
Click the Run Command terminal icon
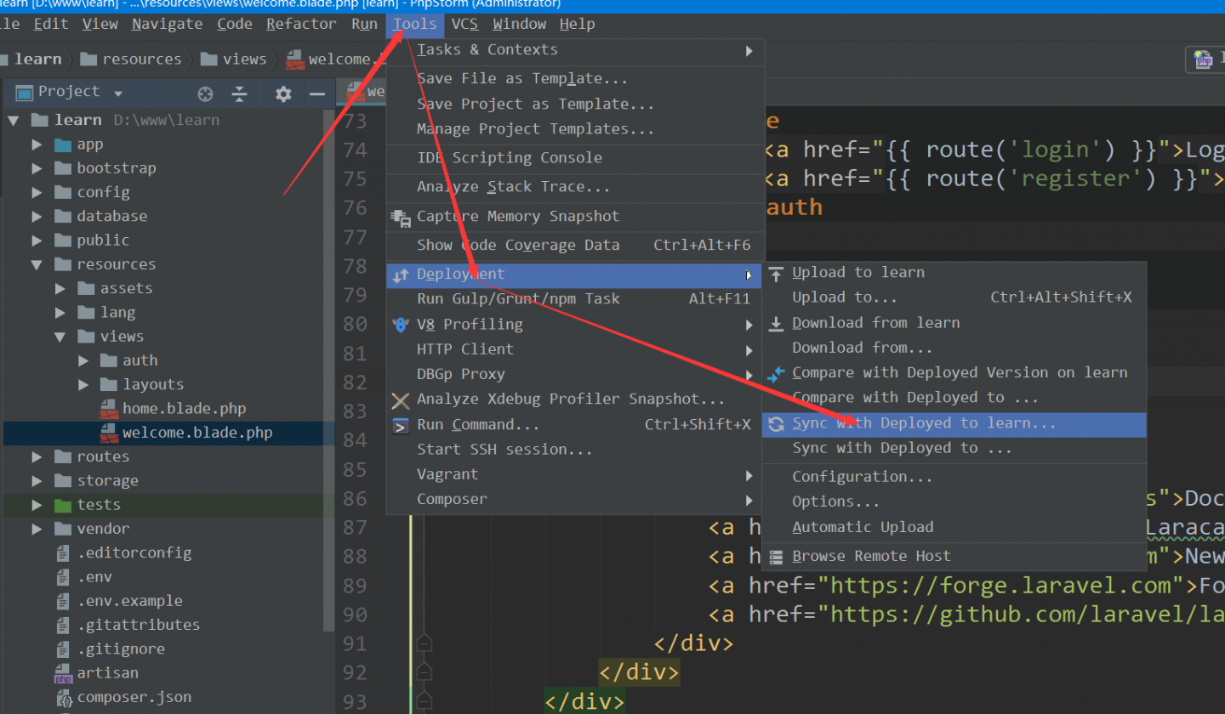401,426
